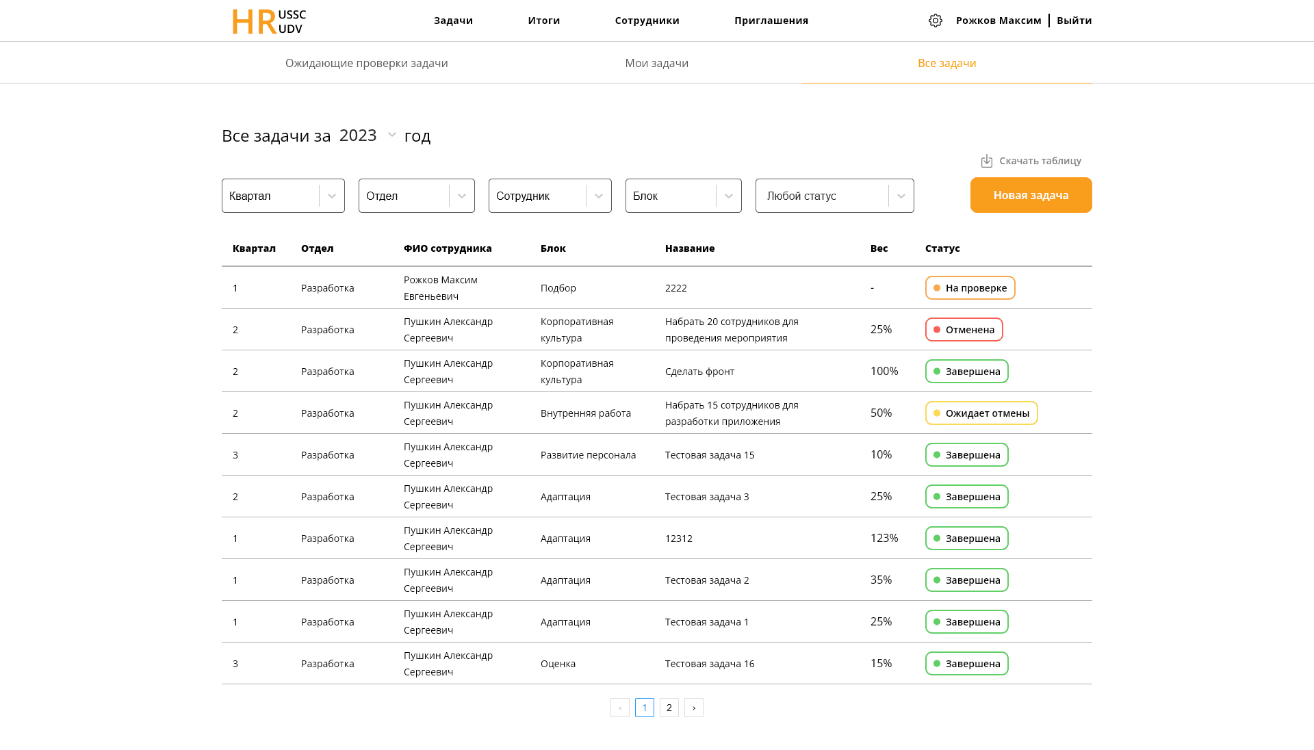
Task: Switch to 'Мои задачи' tab
Action: [656, 63]
